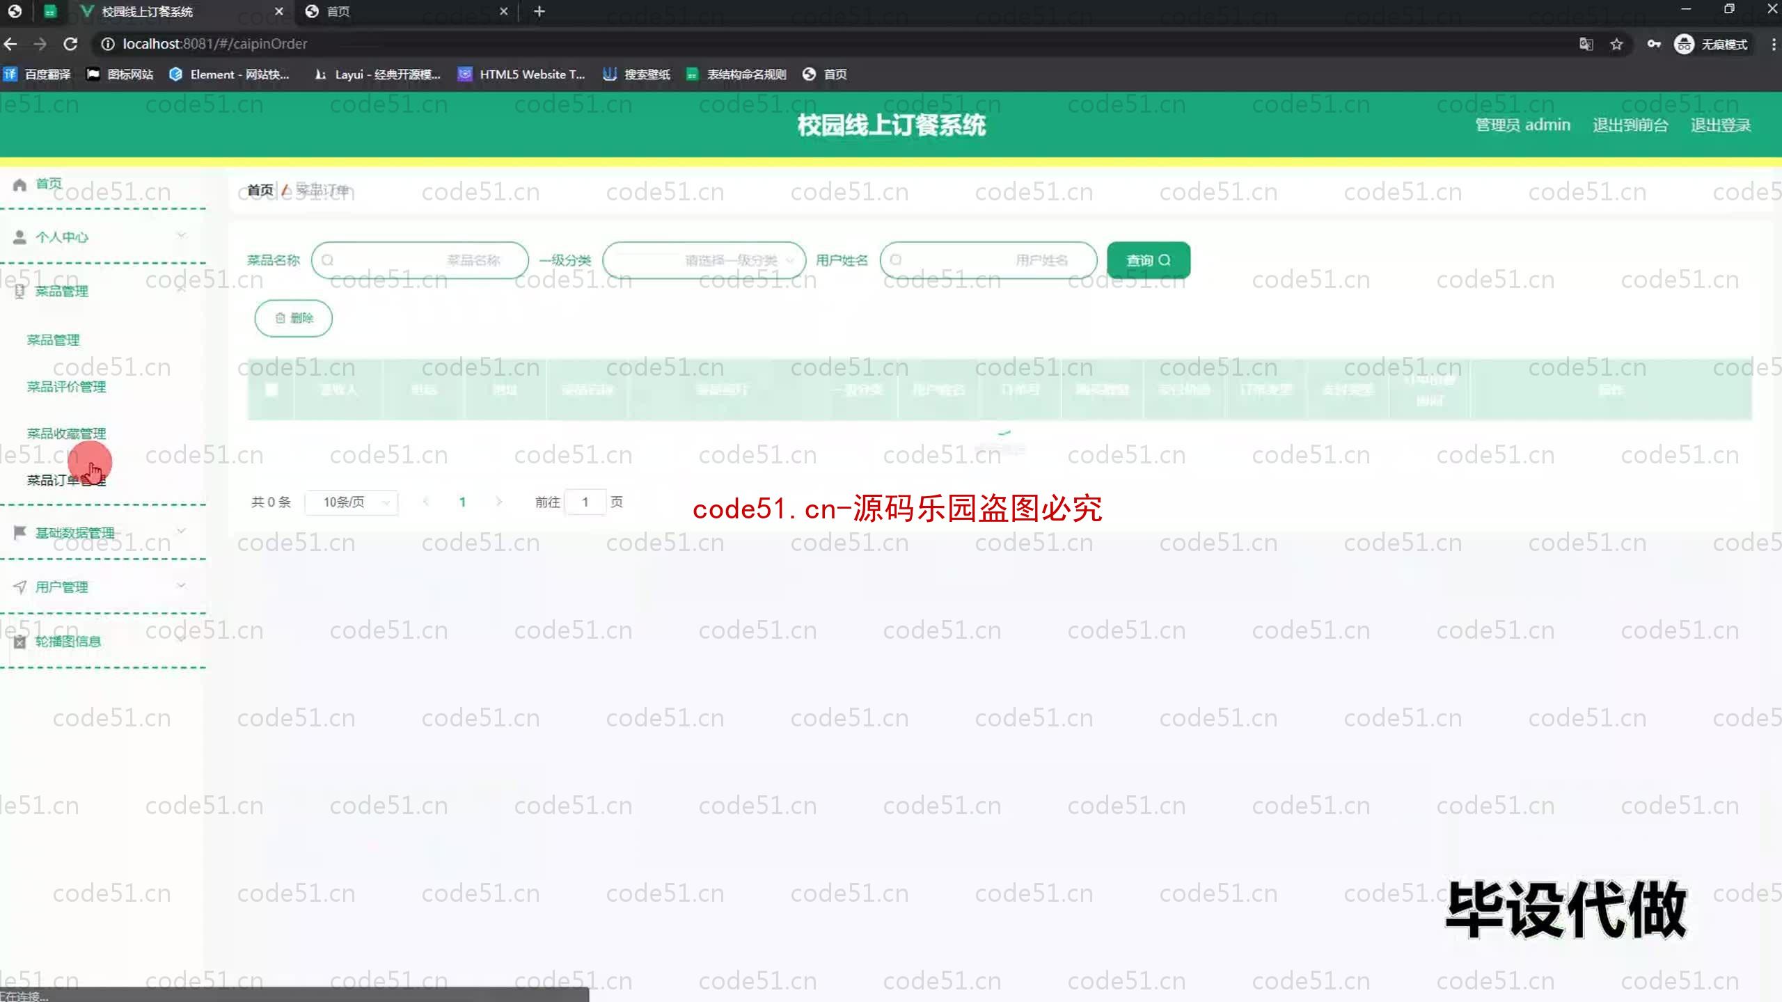Screen dimensions: 1782x1002
Task: Close the 首页 browser tab
Action: (x=504, y=11)
